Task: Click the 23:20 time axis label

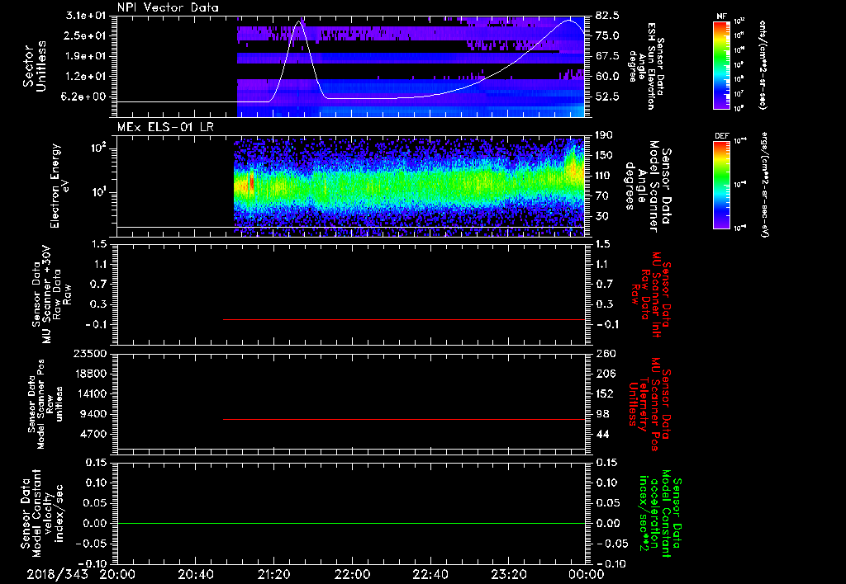Action: [x=508, y=574]
